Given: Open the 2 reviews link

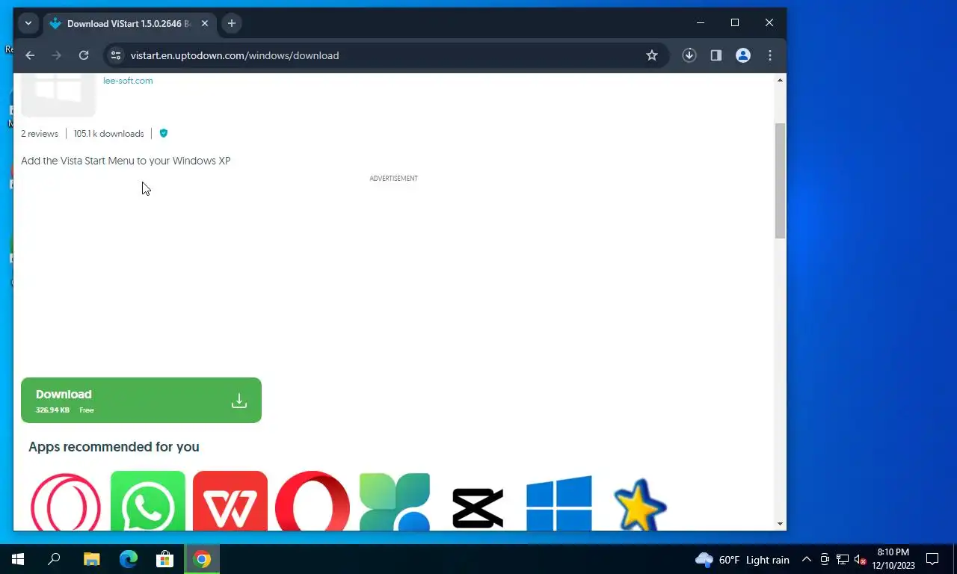Looking at the screenshot, I should (x=40, y=134).
